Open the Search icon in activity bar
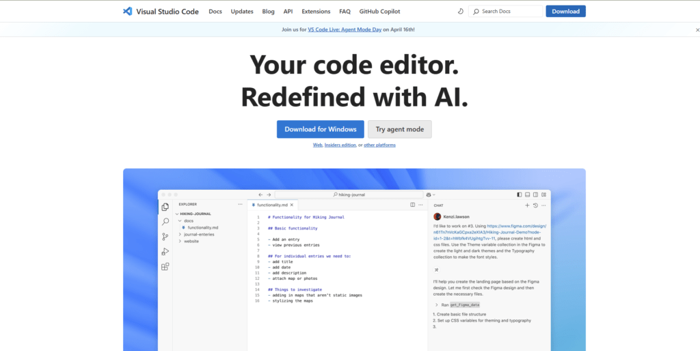This screenshot has height=351, width=700. (x=165, y=222)
